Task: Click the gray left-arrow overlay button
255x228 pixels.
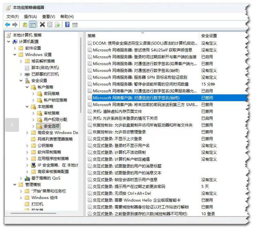Action: click(x=12, y=125)
